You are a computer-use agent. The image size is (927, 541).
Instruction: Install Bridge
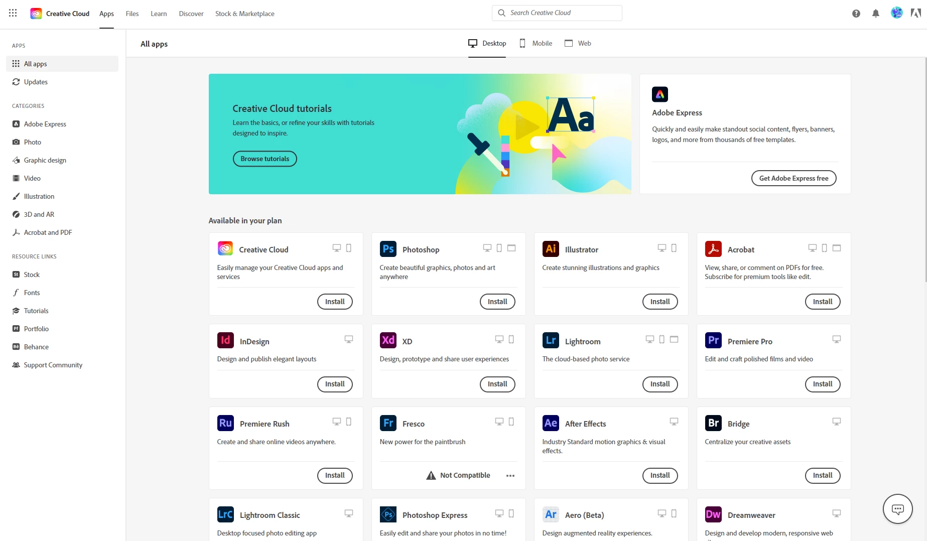click(823, 475)
